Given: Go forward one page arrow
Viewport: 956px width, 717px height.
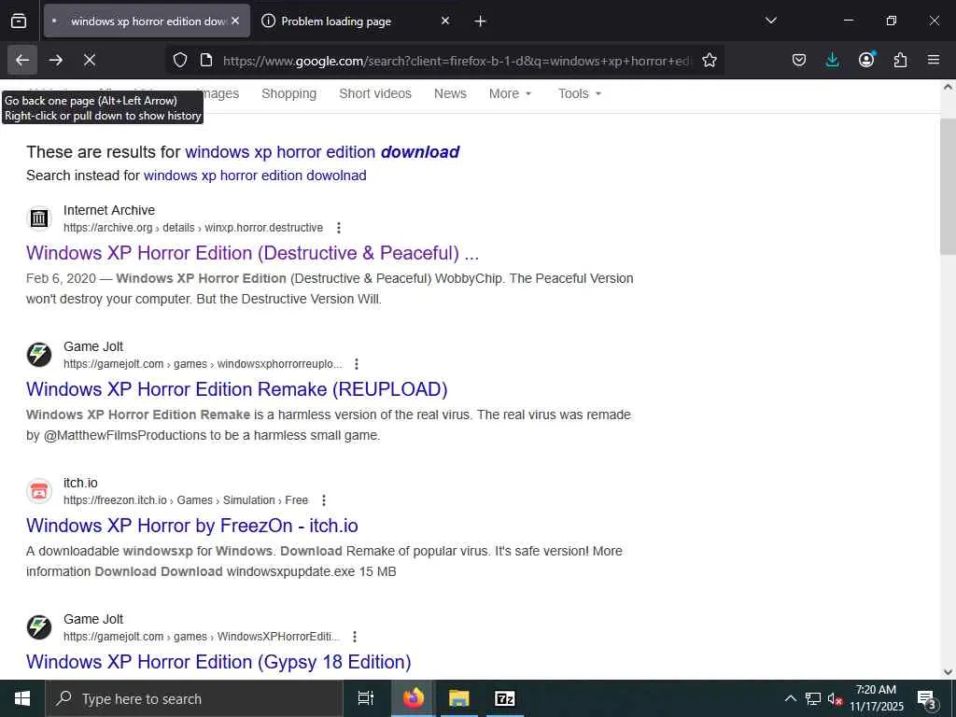Looking at the screenshot, I should (55, 60).
